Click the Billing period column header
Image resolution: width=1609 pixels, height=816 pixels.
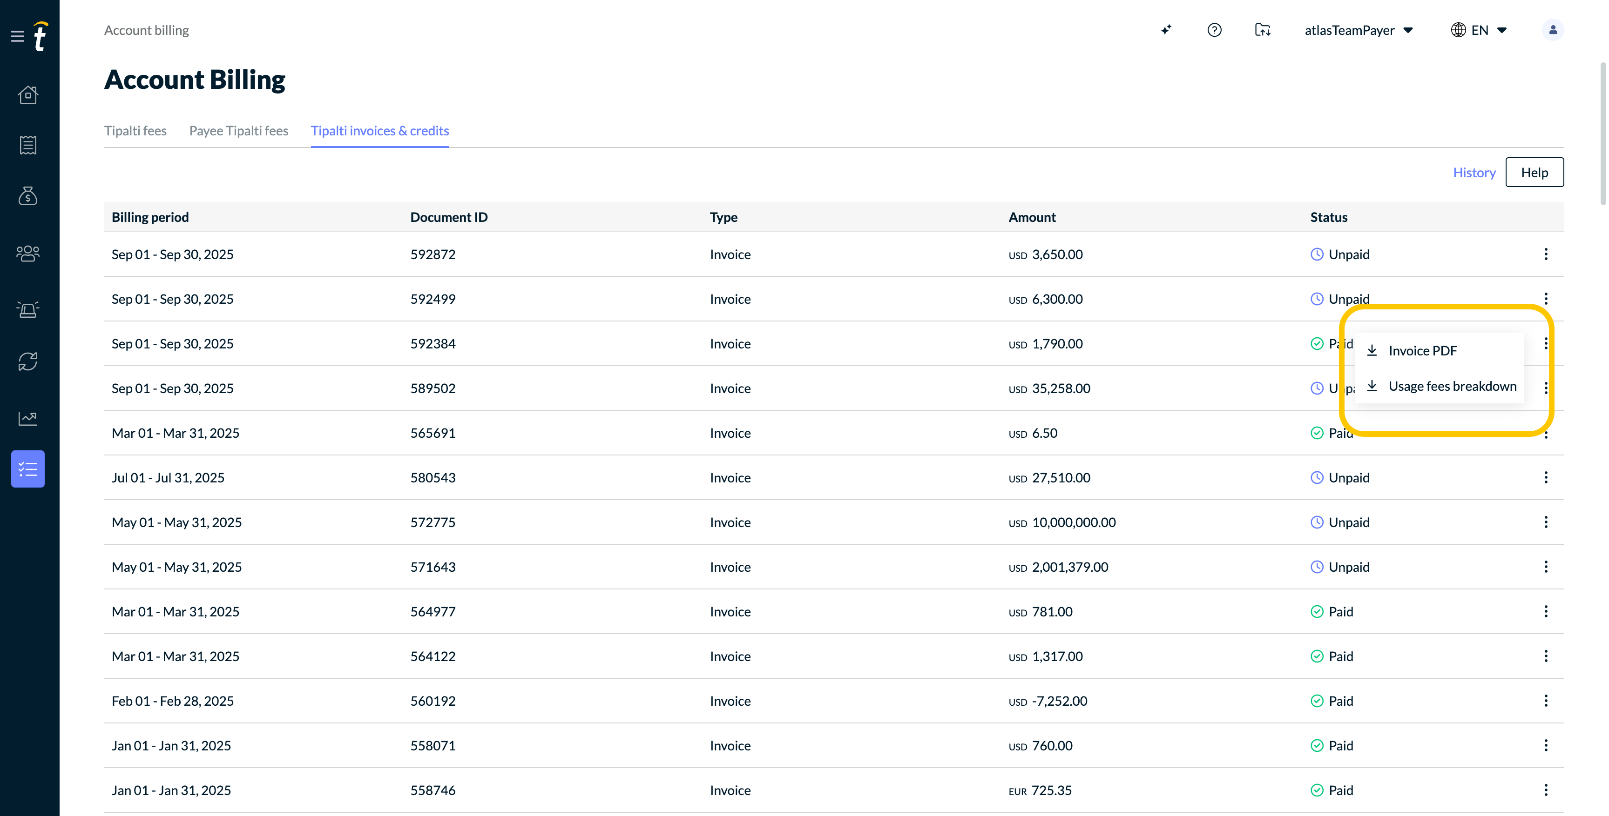pyautogui.click(x=150, y=217)
